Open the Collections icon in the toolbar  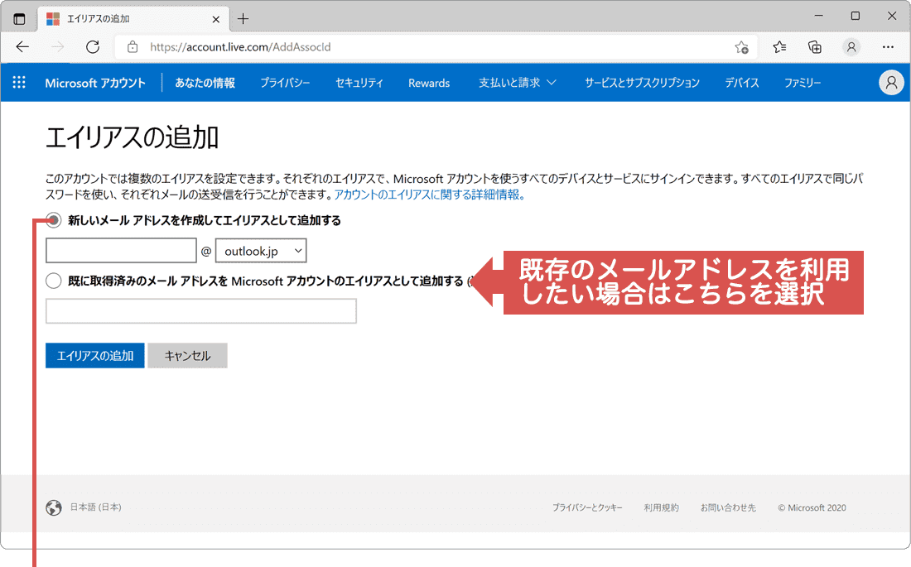[x=814, y=47]
